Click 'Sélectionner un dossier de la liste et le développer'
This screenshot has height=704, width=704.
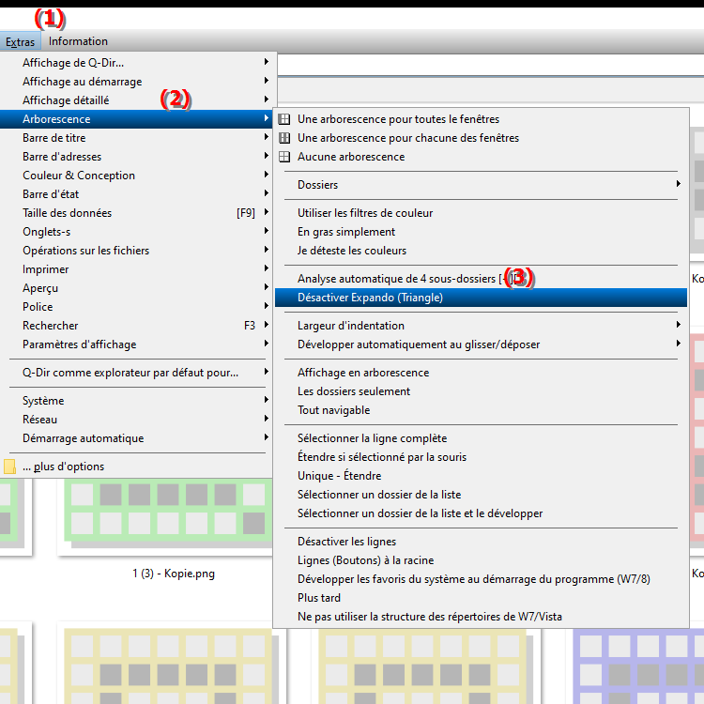[x=481, y=513]
